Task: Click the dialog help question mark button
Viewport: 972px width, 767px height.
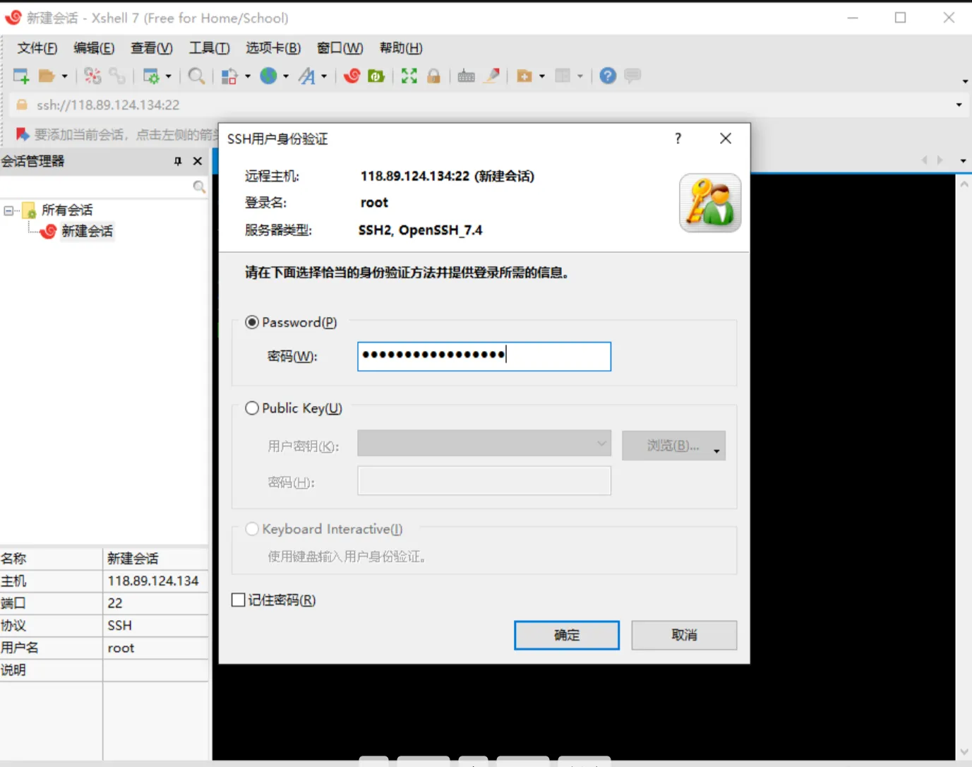Action: coord(678,138)
